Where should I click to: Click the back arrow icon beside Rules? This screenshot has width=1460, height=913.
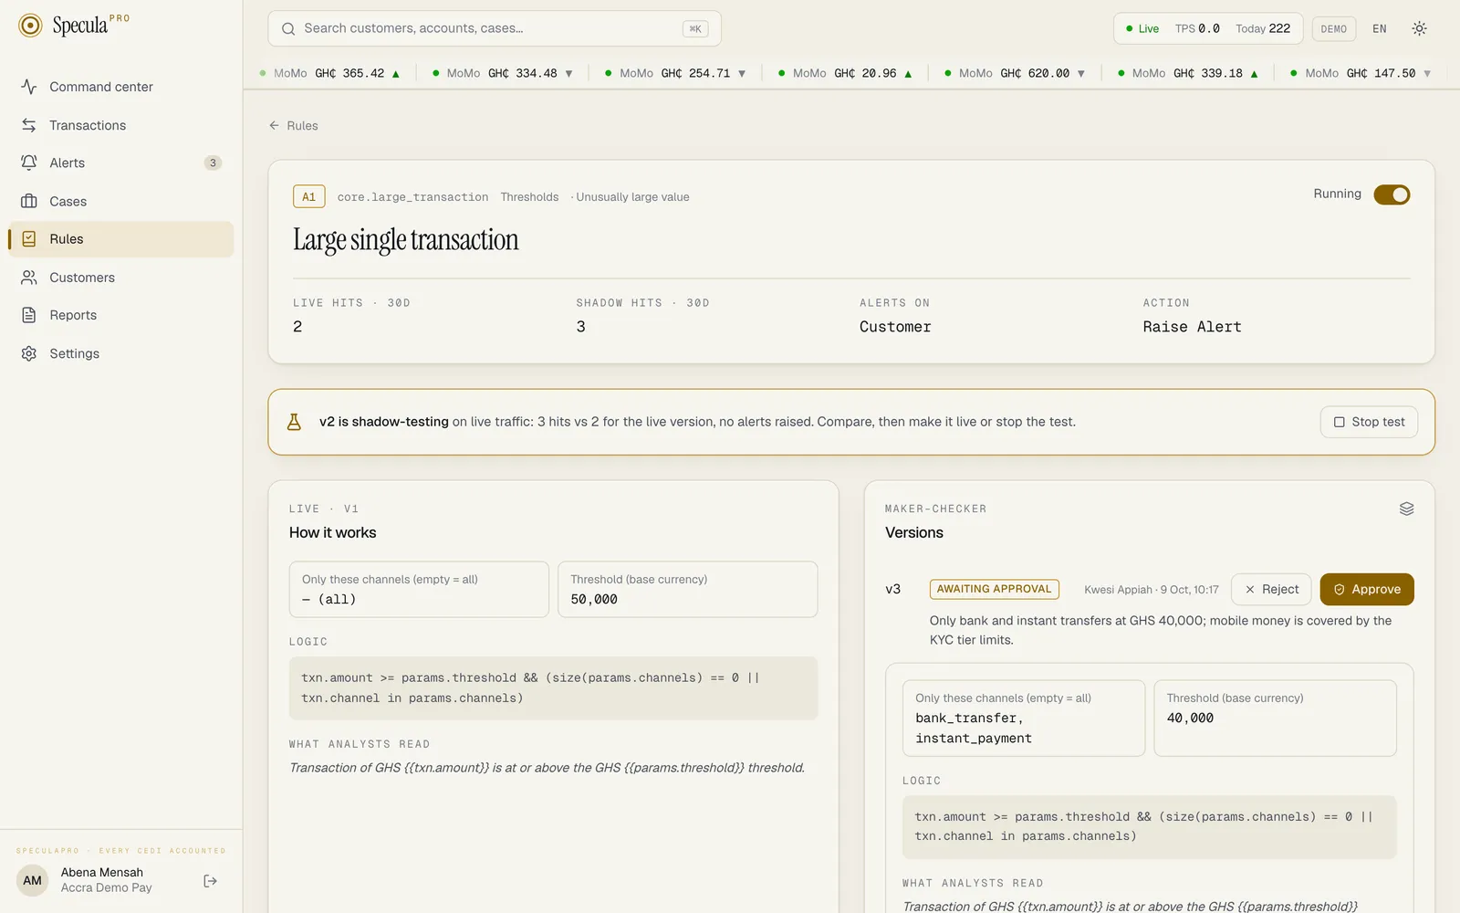pyautogui.click(x=274, y=126)
